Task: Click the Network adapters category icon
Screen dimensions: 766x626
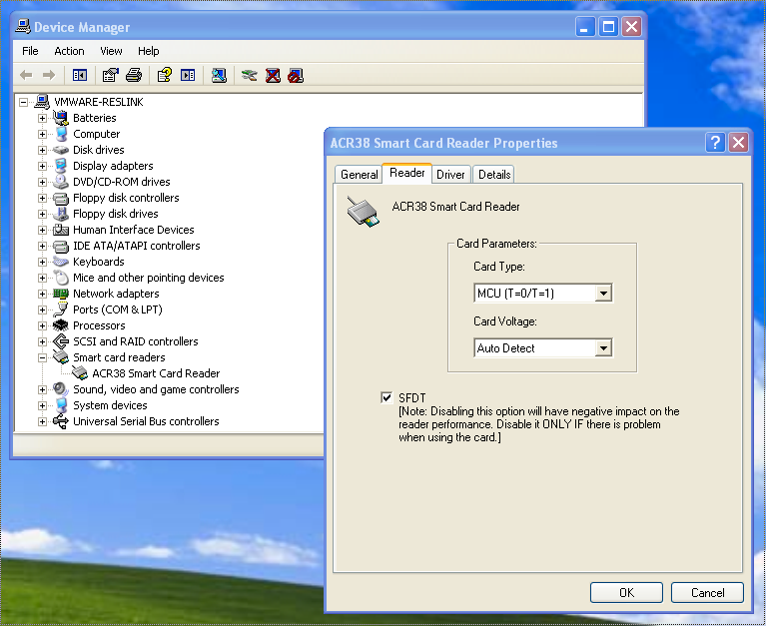Action: tap(61, 294)
